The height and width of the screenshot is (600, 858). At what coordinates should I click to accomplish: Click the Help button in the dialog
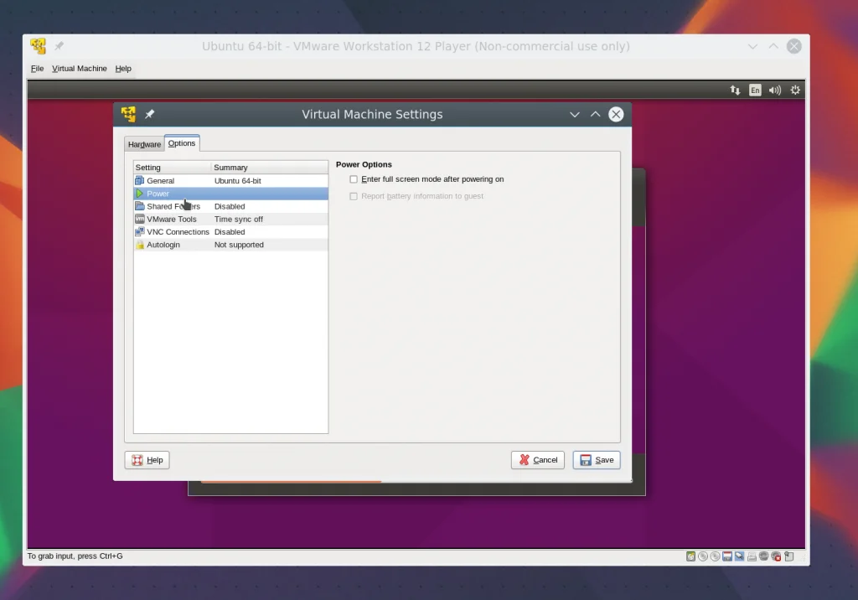pyautogui.click(x=147, y=460)
